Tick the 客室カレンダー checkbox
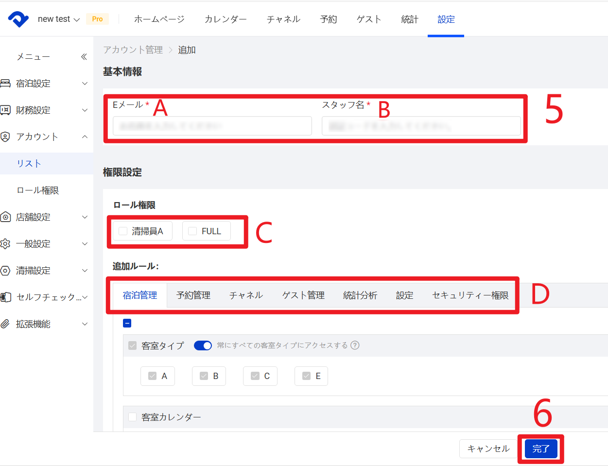 (x=132, y=417)
